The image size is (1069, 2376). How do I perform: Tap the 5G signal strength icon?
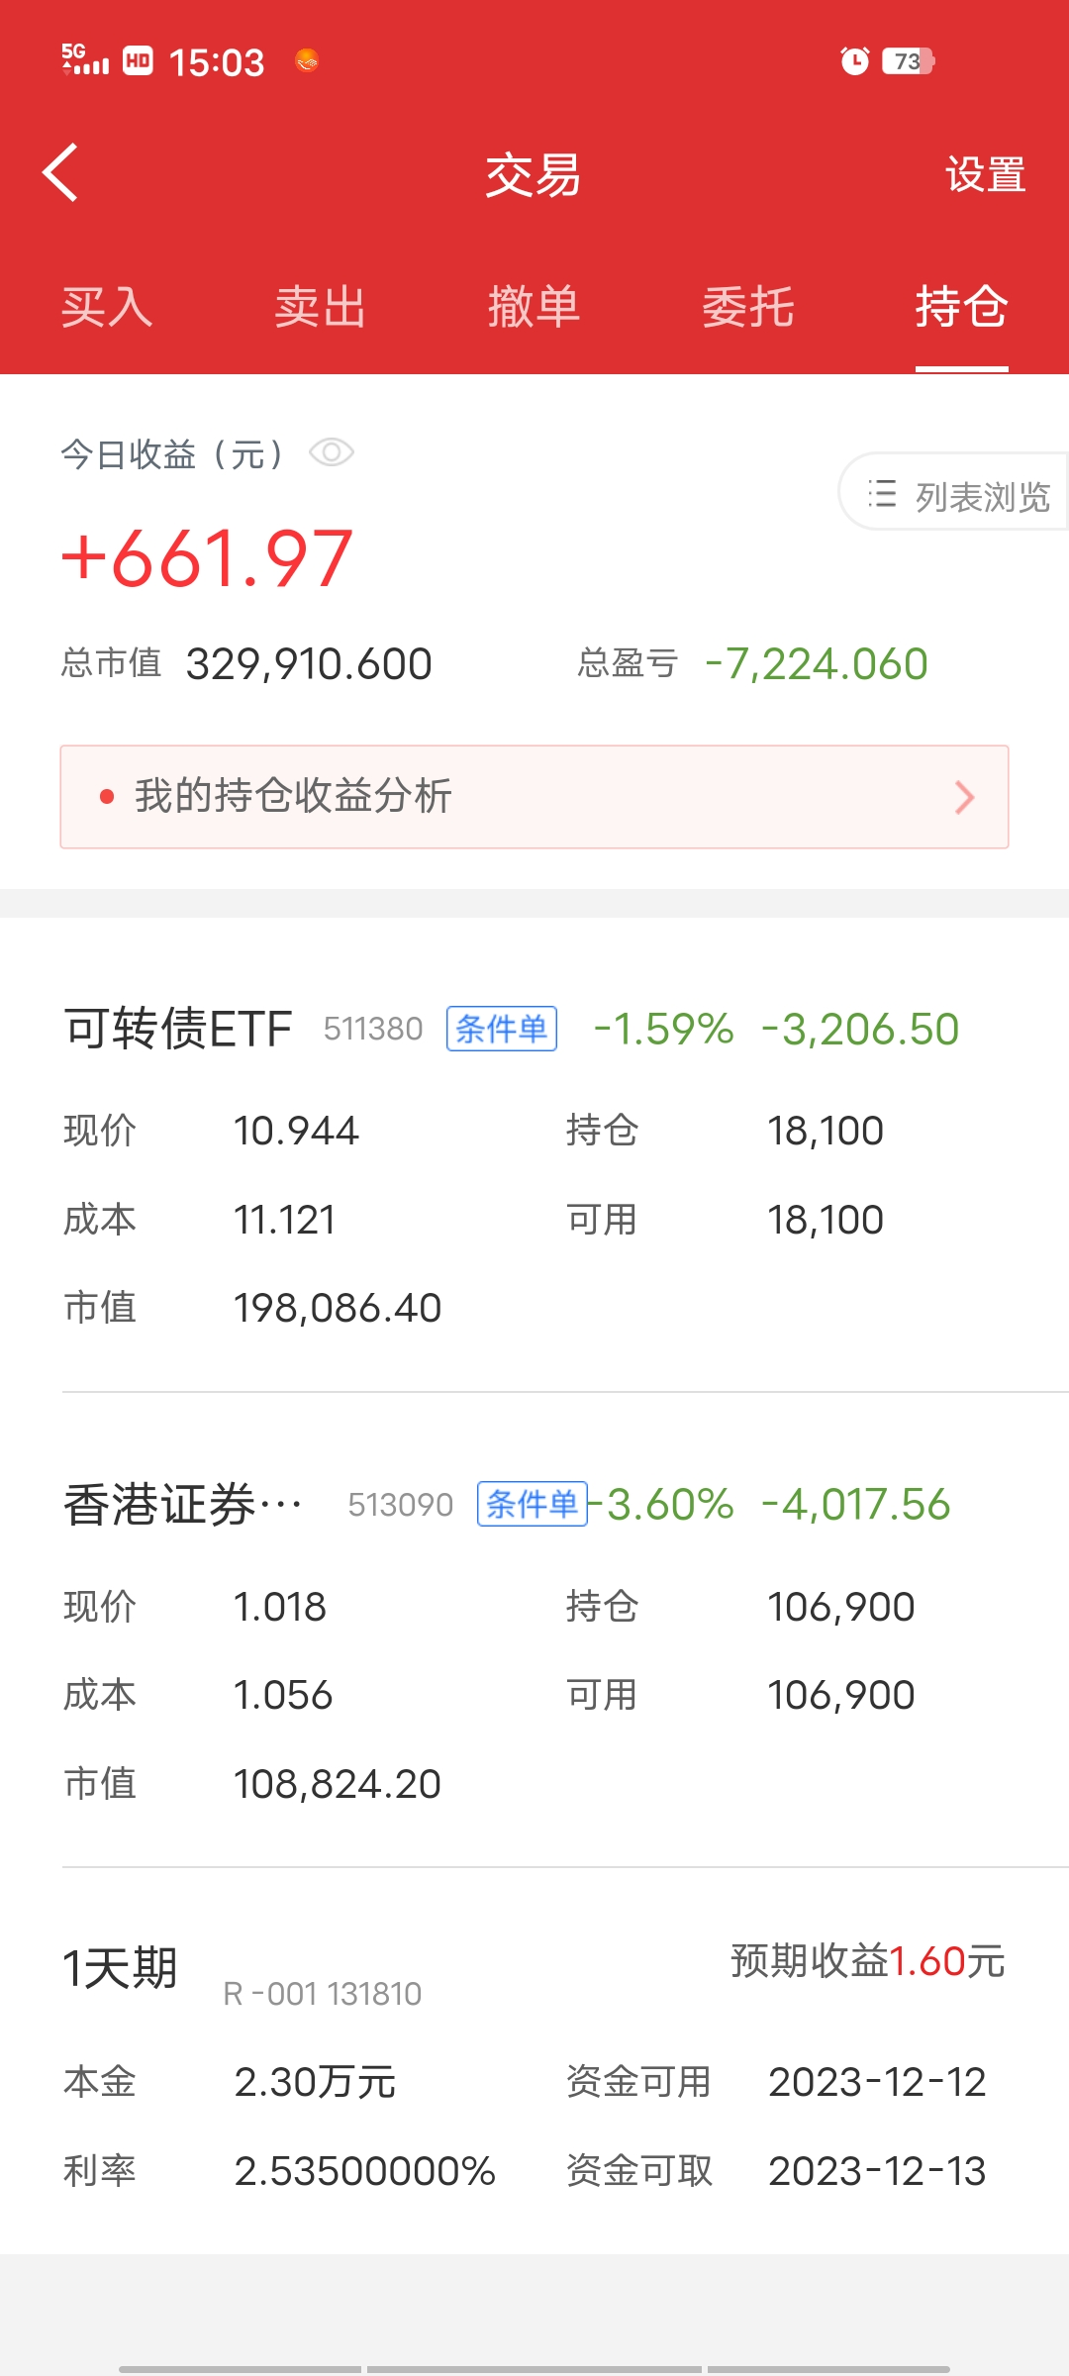tap(85, 60)
